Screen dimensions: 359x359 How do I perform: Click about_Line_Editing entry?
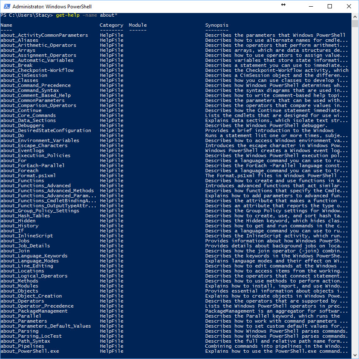coord(27,266)
